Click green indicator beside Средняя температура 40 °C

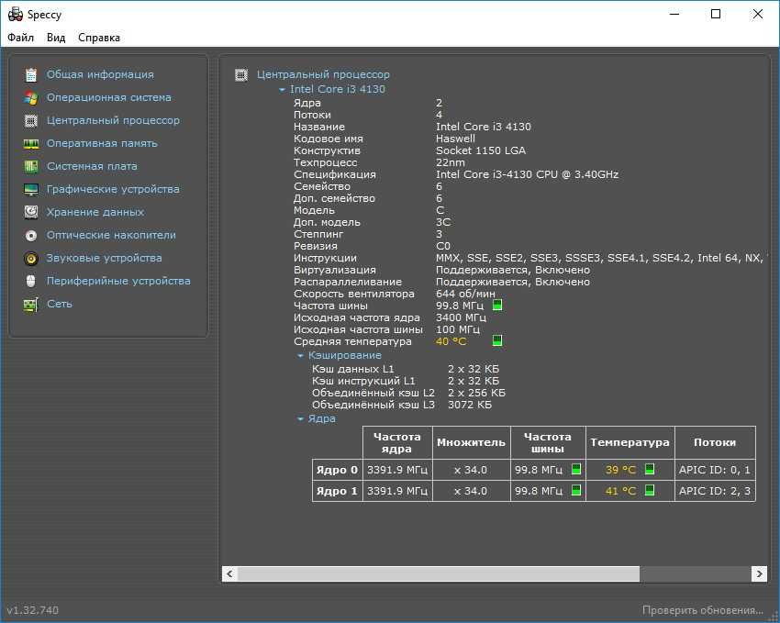click(x=497, y=340)
